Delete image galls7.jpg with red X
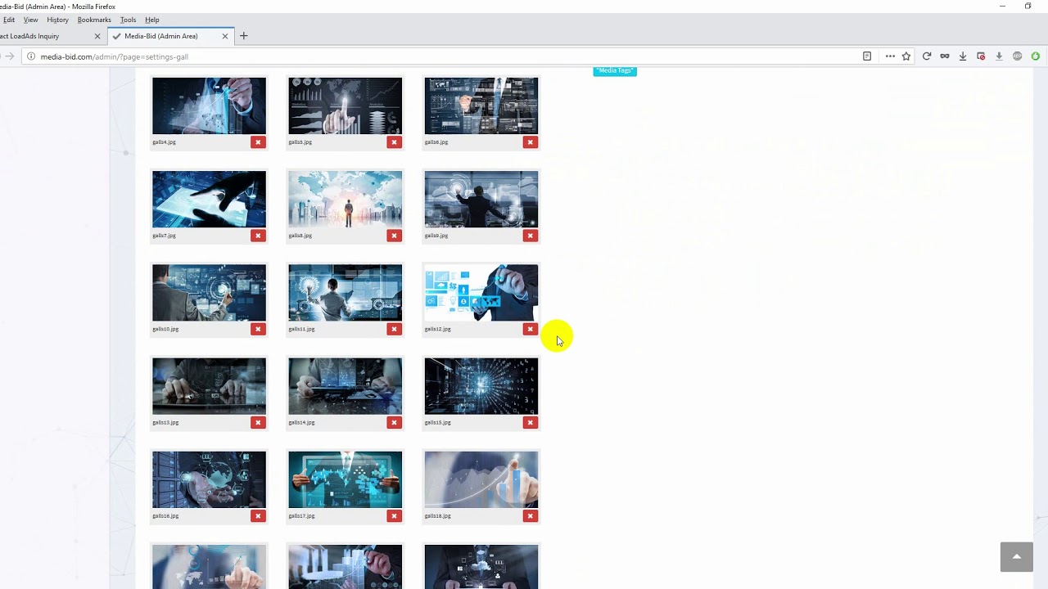 click(258, 236)
